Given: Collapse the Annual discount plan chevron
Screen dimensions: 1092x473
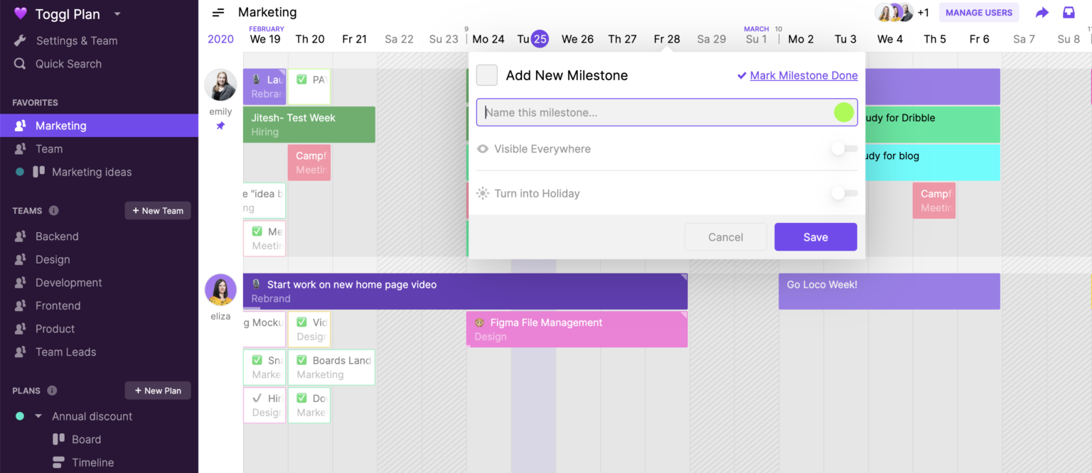Looking at the screenshot, I should (x=39, y=416).
